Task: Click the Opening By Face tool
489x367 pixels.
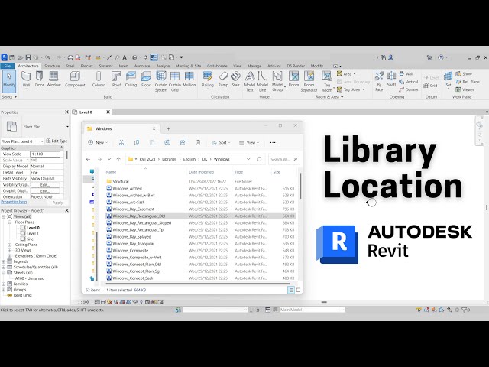Action: tap(379, 81)
